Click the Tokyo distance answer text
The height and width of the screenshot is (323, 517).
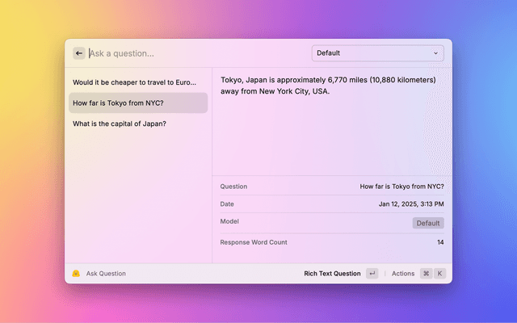click(328, 86)
